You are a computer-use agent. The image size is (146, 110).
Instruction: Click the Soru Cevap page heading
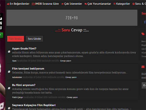tap(72, 30)
